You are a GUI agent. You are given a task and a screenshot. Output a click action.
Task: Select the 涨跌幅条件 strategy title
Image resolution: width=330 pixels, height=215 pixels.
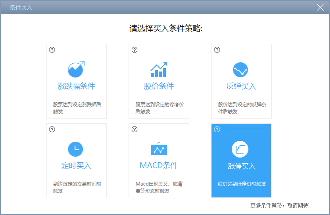point(76,86)
